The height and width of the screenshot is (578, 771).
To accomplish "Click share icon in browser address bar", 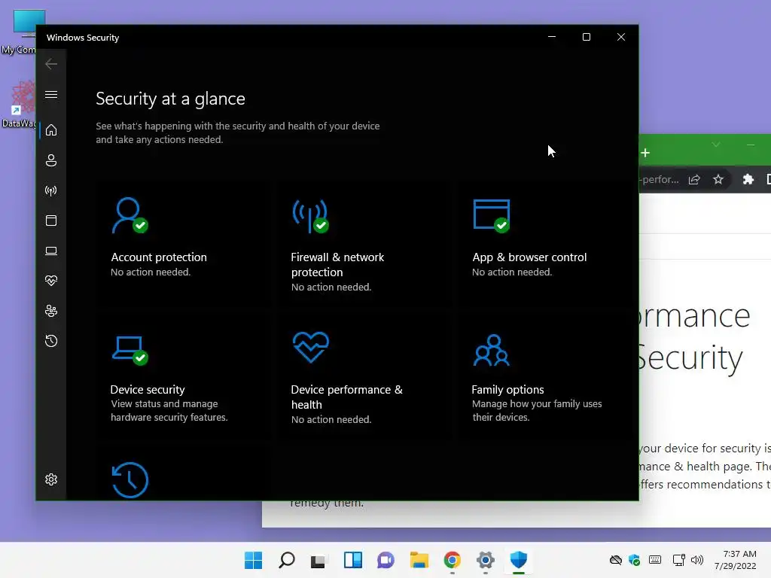I will (x=694, y=179).
